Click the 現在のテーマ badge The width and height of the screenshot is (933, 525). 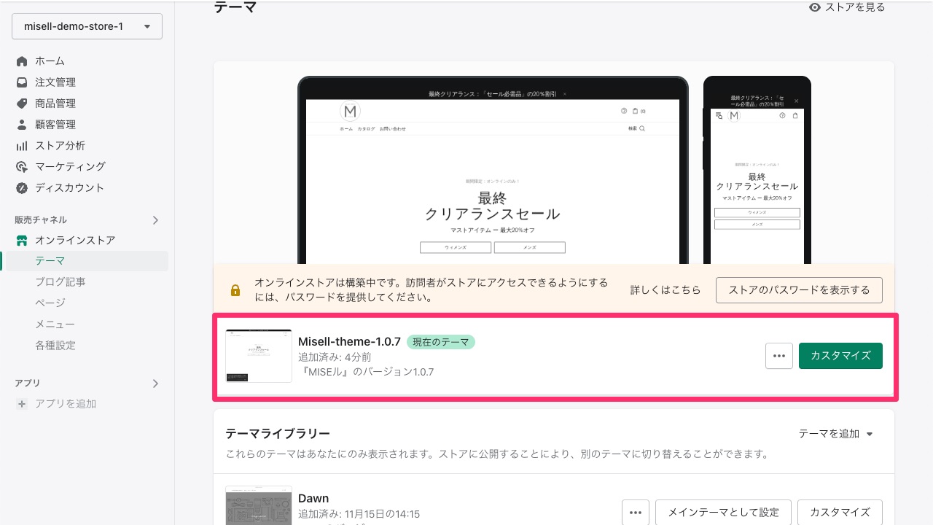[x=441, y=342]
